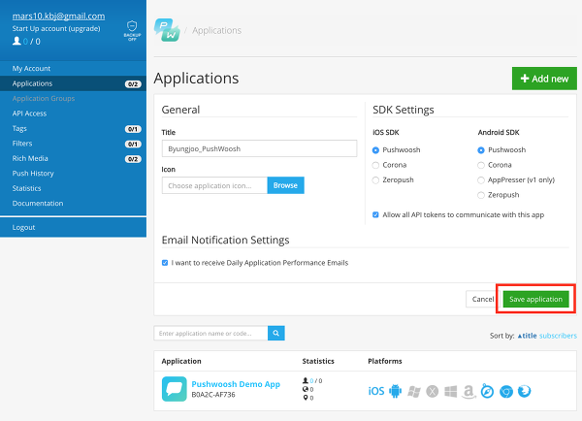Click the subscribers person icon in statistics
This screenshot has height=421, width=582.
pyautogui.click(x=306, y=380)
